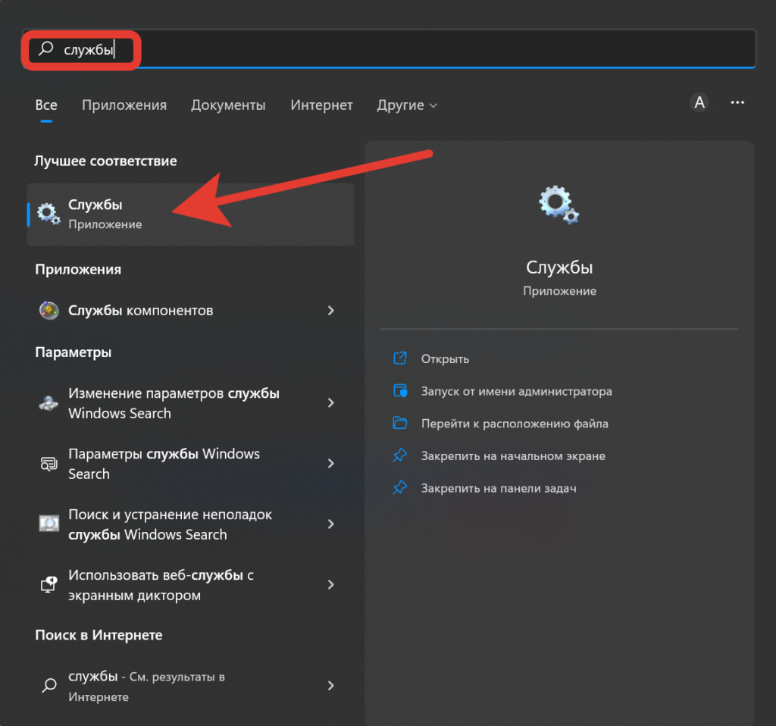Click the search field containing службы
Image resolution: width=776 pixels, height=726 pixels.
click(389, 49)
